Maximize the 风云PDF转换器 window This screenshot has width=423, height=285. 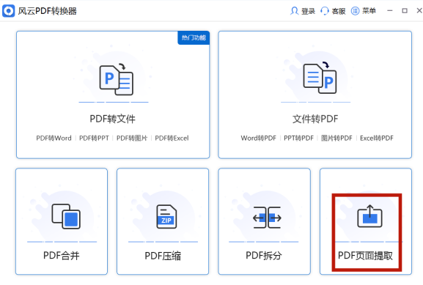(x=405, y=11)
